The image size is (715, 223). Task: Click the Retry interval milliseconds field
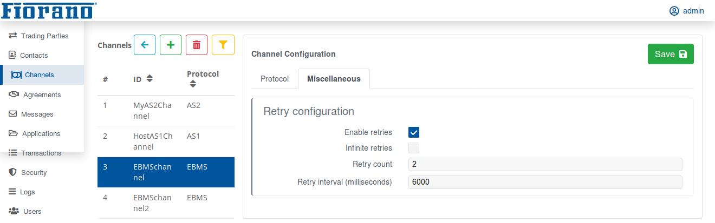pos(545,182)
